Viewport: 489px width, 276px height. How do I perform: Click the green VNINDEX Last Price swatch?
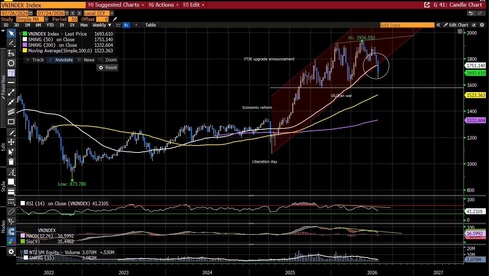pos(24,34)
